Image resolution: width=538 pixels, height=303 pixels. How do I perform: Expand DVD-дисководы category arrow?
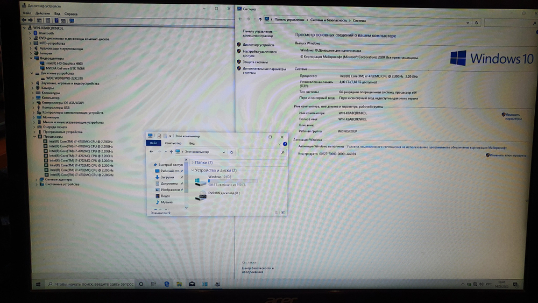click(x=30, y=38)
